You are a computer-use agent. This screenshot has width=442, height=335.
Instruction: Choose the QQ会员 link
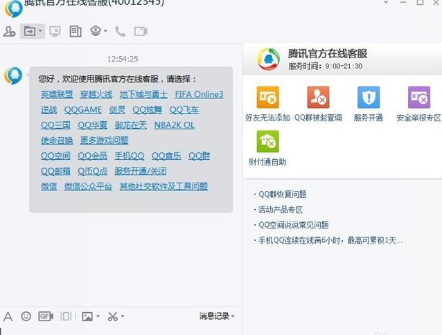[x=92, y=156]
